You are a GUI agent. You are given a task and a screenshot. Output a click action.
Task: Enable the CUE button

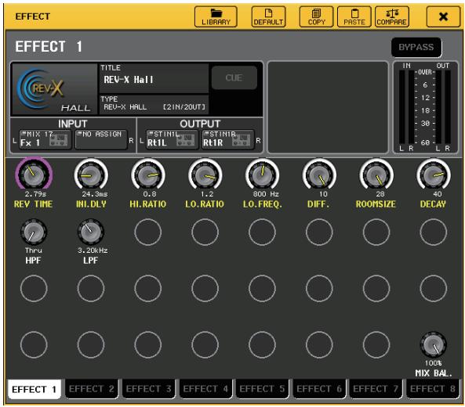click(x=234, y=77)
